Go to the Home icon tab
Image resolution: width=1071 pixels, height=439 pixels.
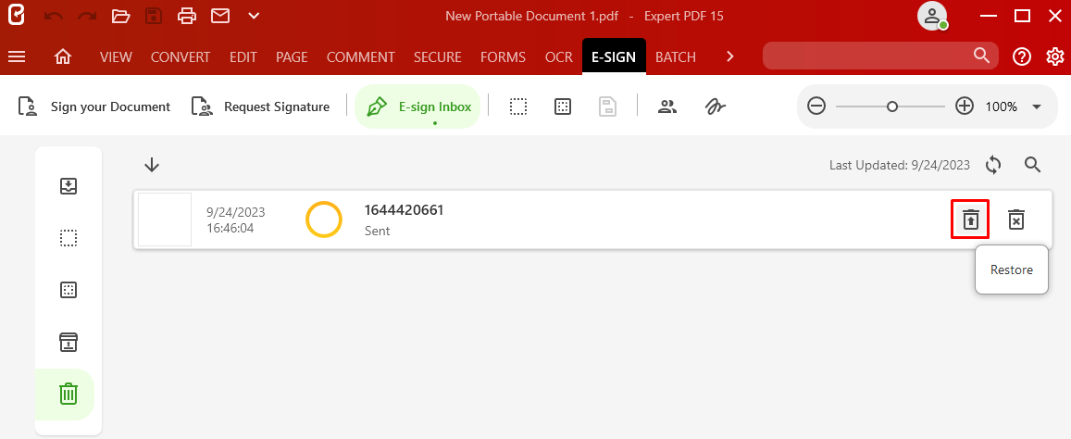coord(63,56)
